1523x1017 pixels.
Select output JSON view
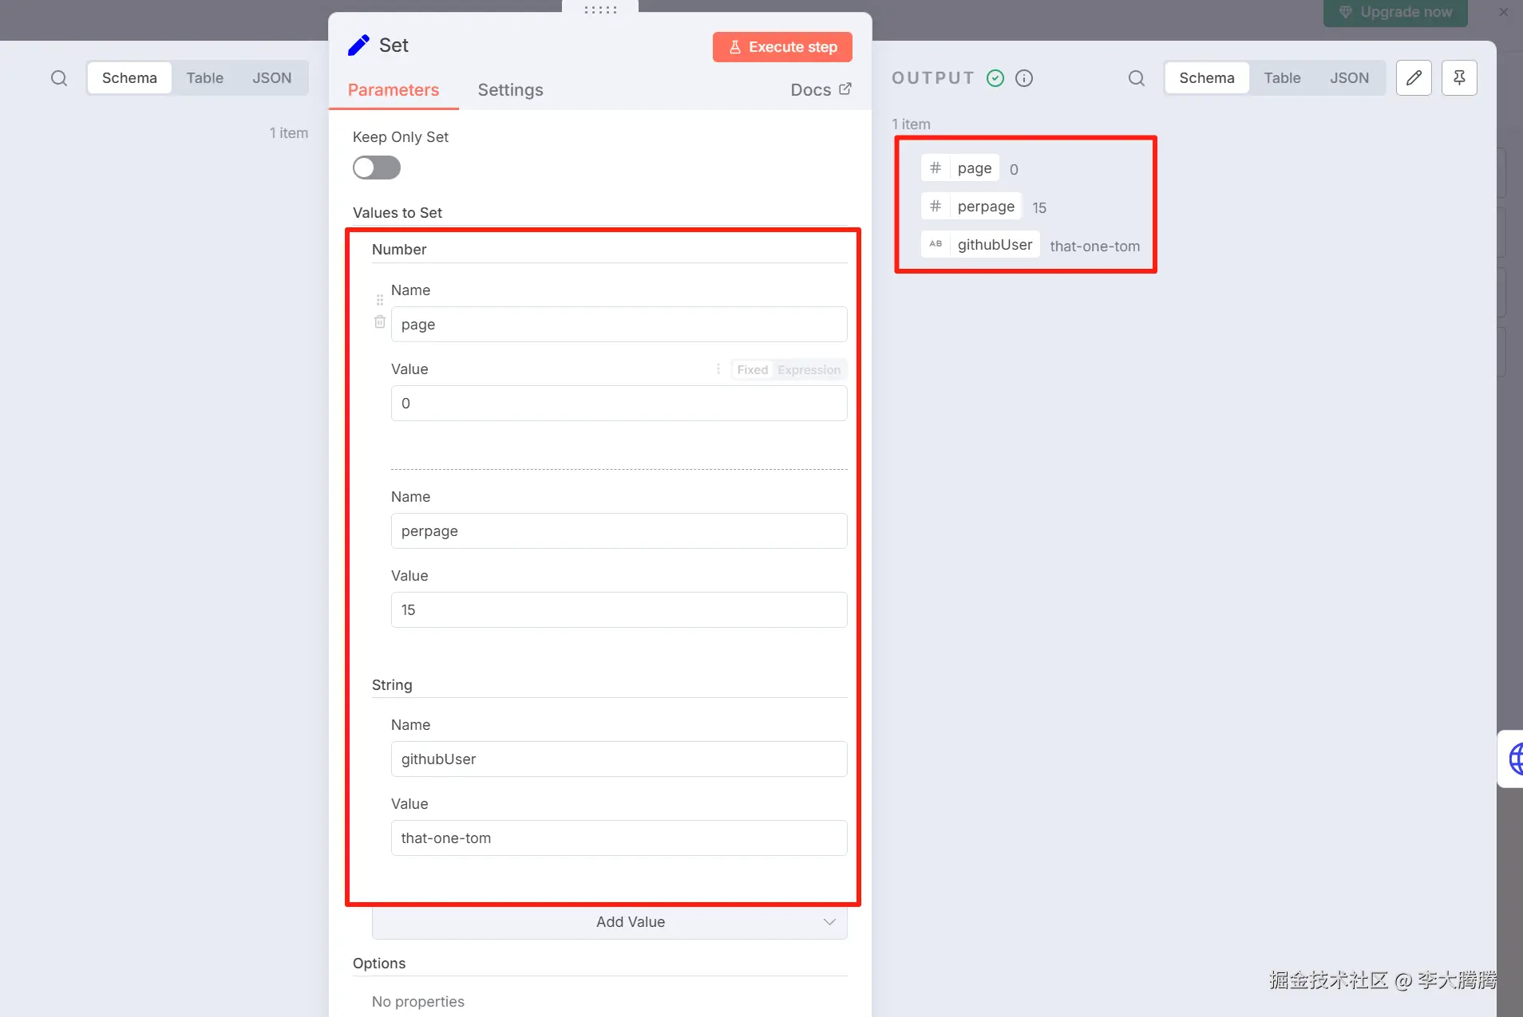tap(1350, 78)
